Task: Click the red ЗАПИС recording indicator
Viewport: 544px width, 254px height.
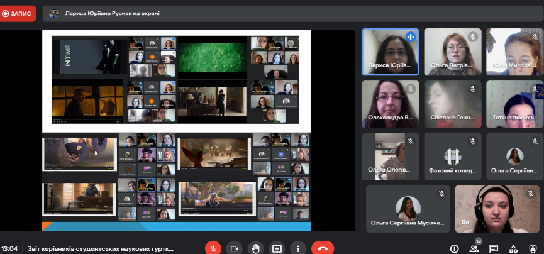Action: 17,14
